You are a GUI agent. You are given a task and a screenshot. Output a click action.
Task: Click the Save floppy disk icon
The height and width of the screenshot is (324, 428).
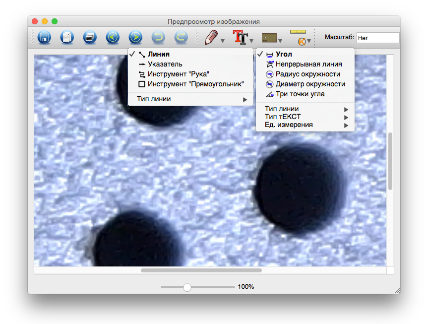pos(44,37)
